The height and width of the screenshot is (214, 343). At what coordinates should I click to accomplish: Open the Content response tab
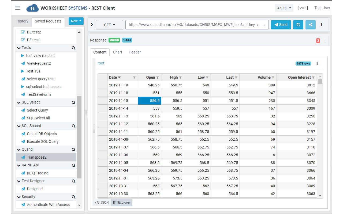coord(100,52)
